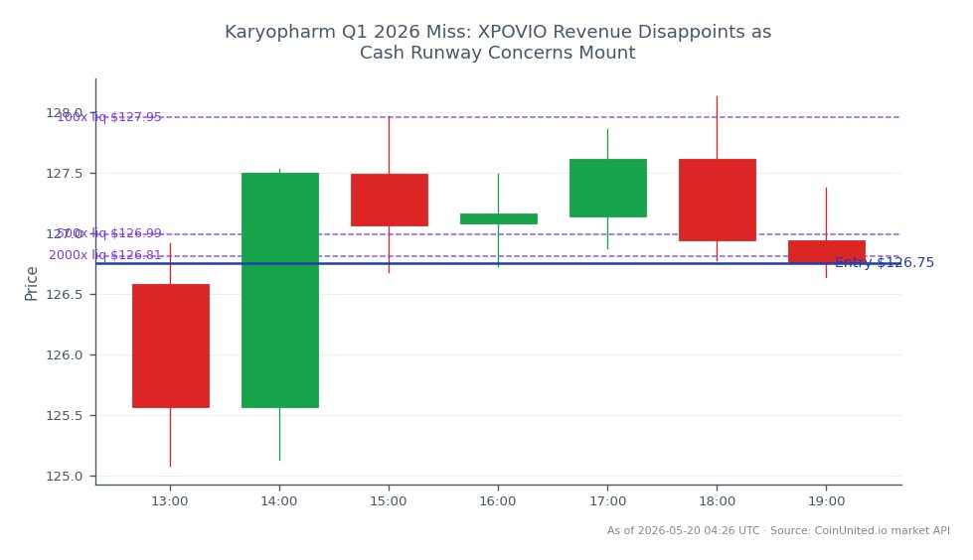Click the lower wick of the 13:00 candle
This screenshot has width=973, height=560.
point(171,437)
